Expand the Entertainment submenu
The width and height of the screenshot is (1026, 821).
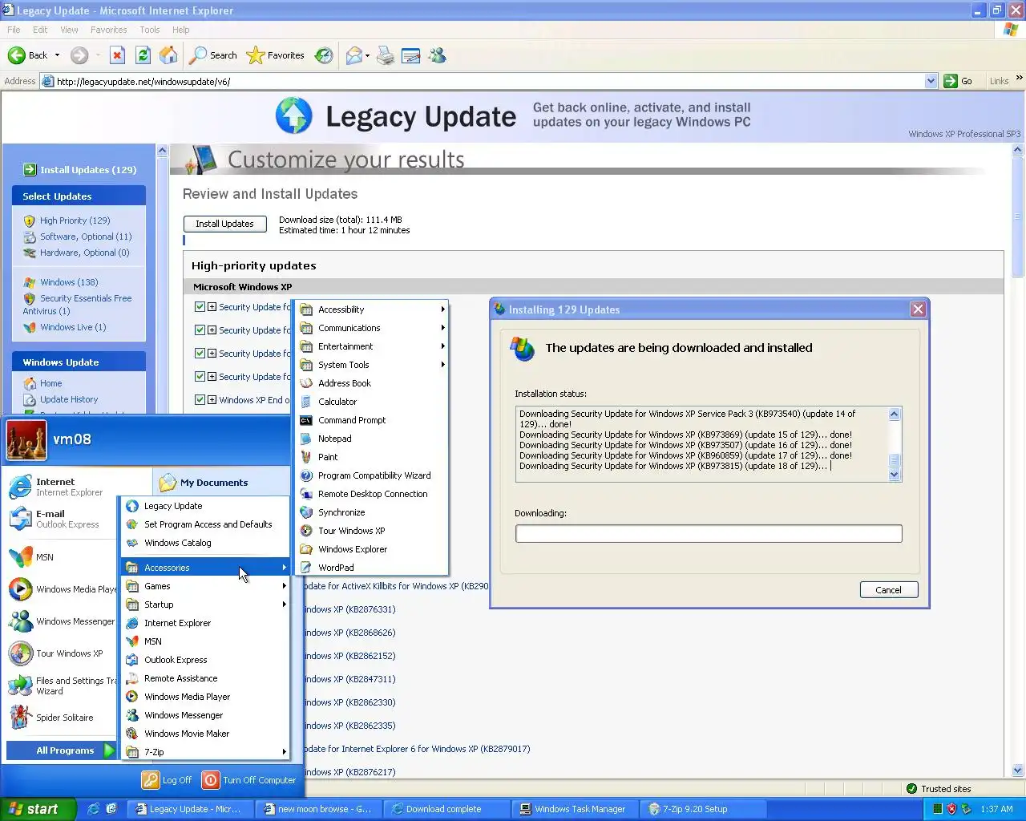tap(371, 346)
